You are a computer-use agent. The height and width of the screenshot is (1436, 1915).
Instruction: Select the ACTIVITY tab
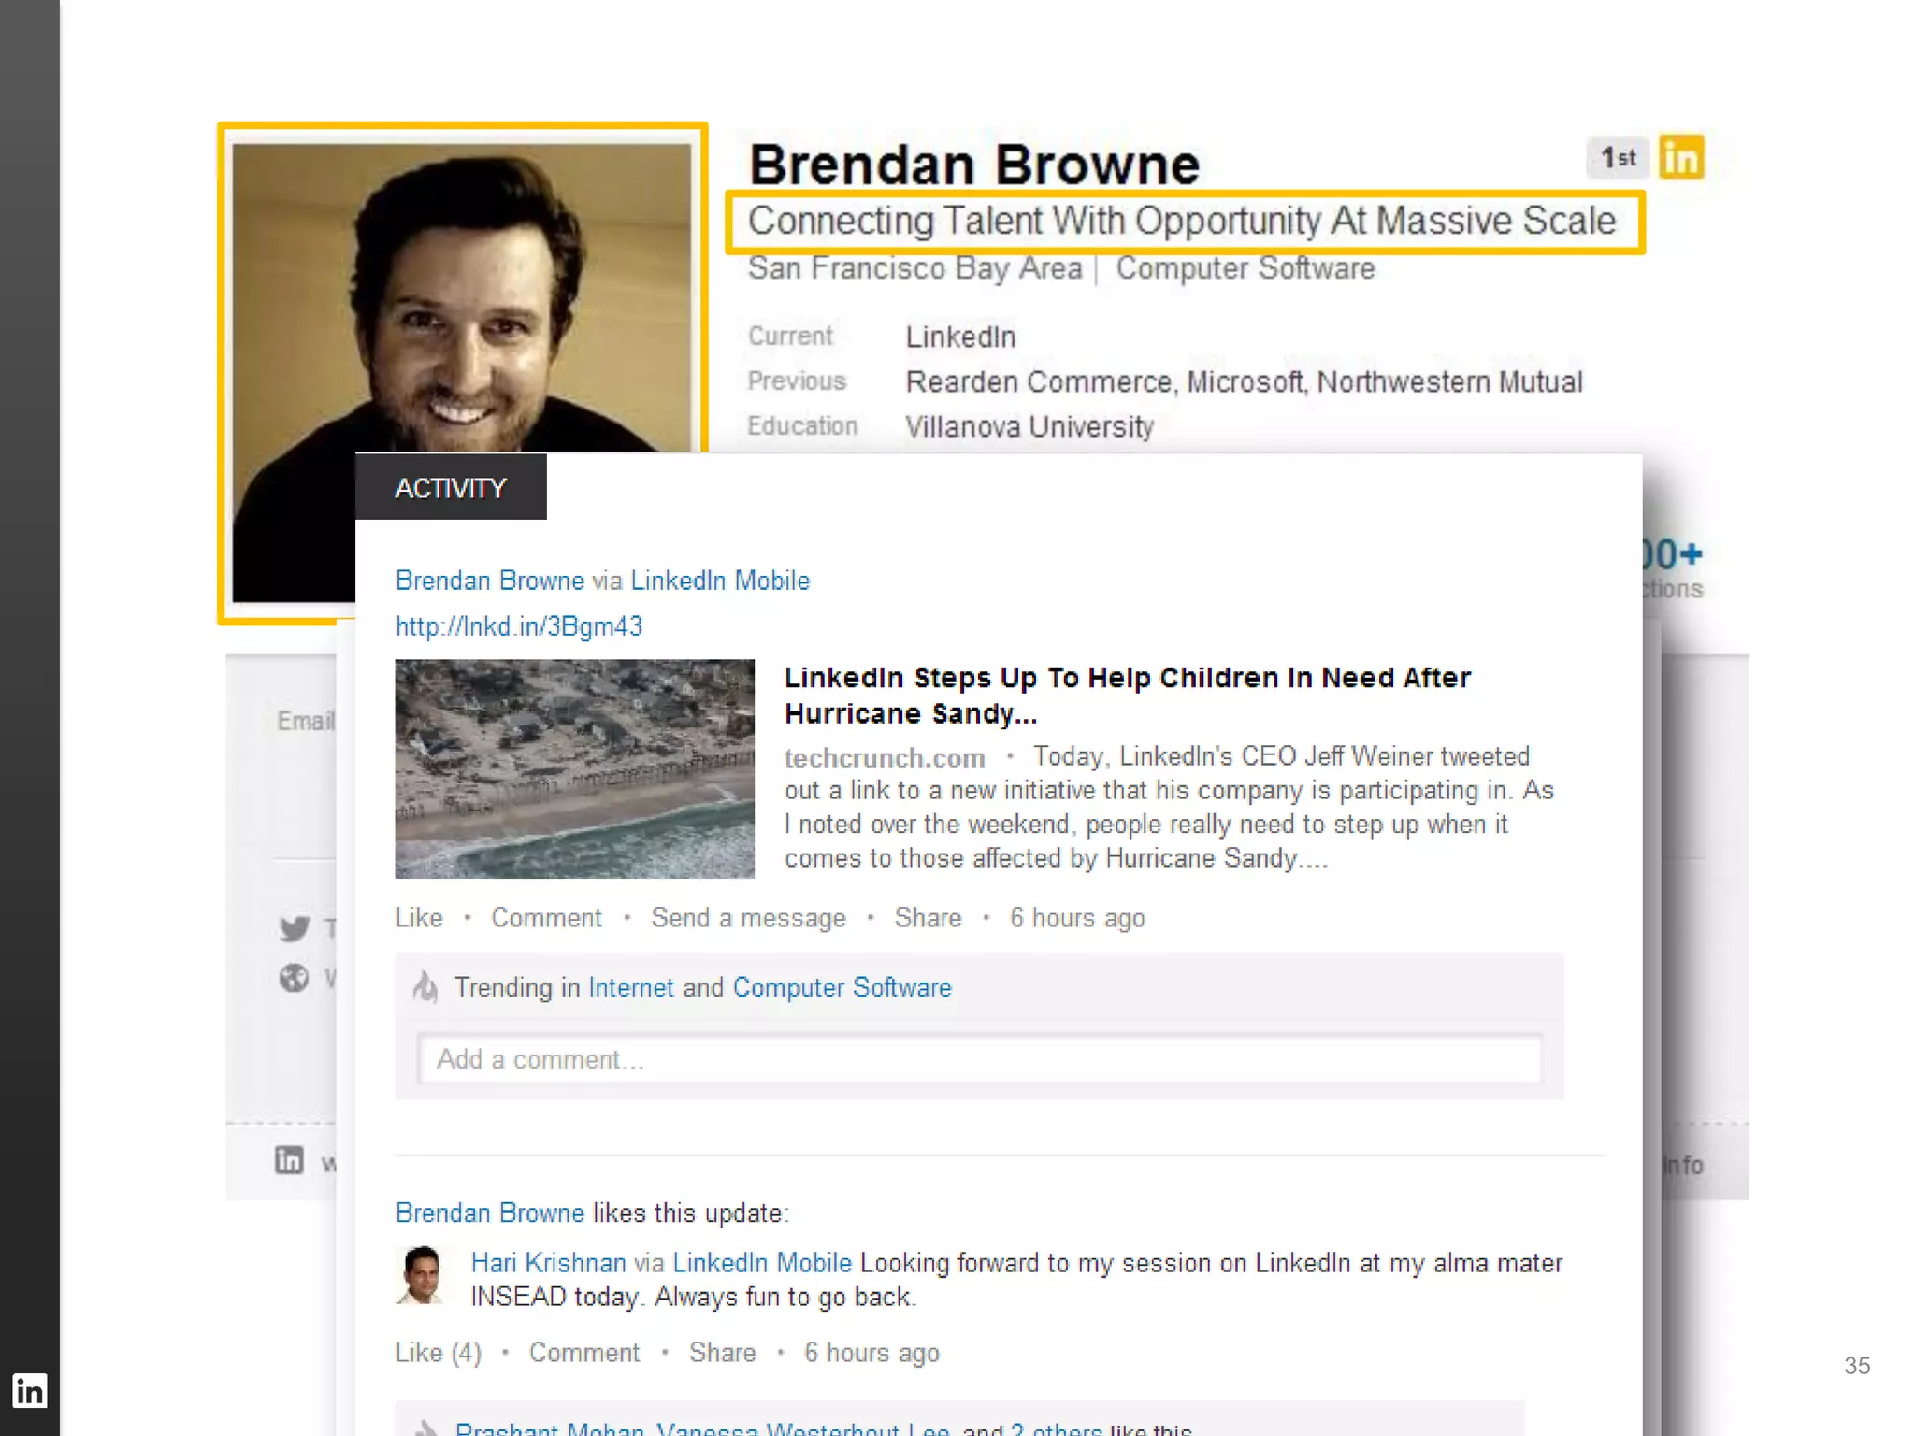[x=451, y=487]
